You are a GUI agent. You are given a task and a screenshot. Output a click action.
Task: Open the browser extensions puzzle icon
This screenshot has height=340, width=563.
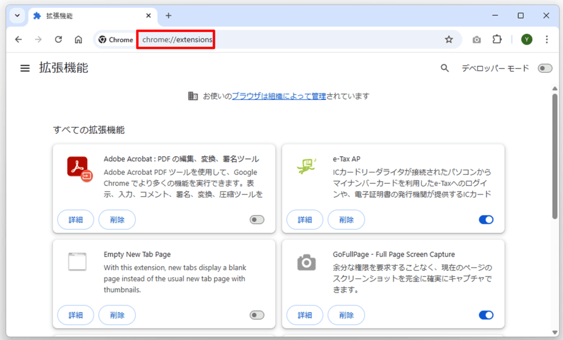(x=497, y=39)
